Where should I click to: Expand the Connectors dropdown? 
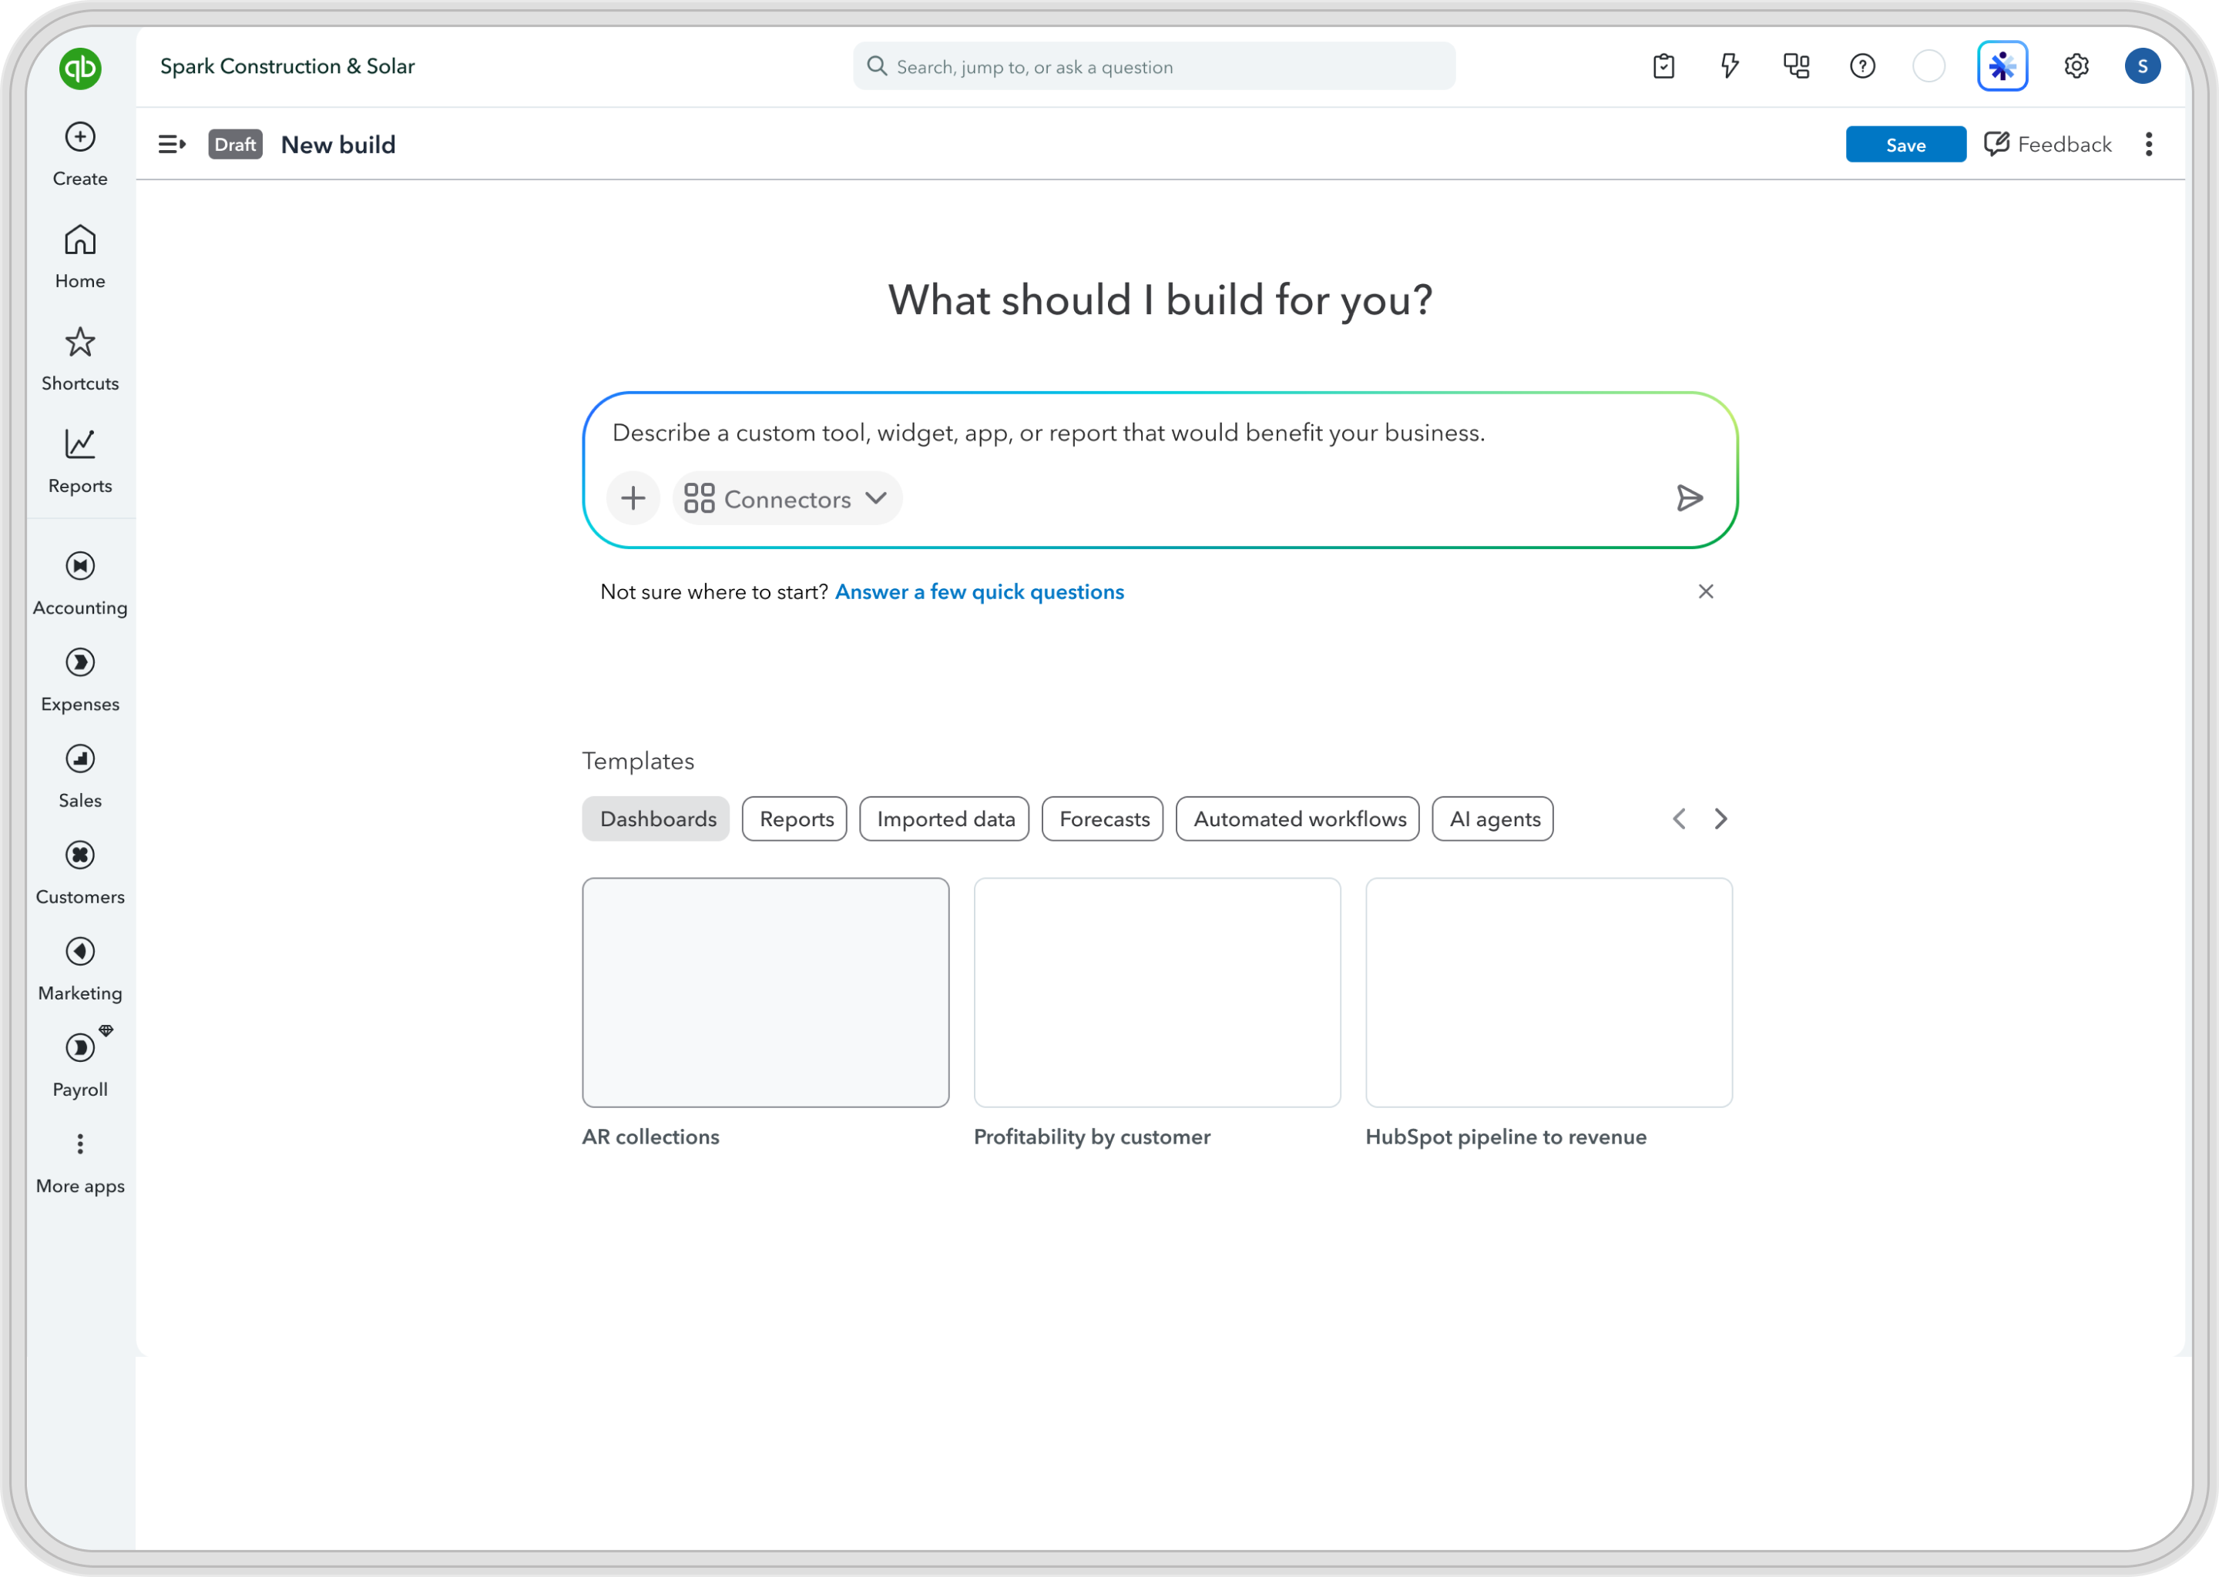tap(787, 498)
